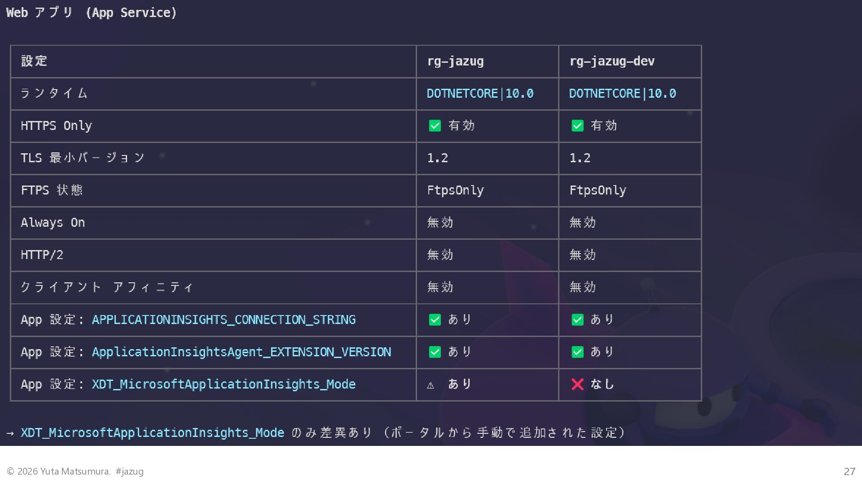Click XDT_MicrosoftApplicationInsights_Mode in bottom summary line
Image resolution: width=862 pixels, height=484 pixels.
click(152, 432)
